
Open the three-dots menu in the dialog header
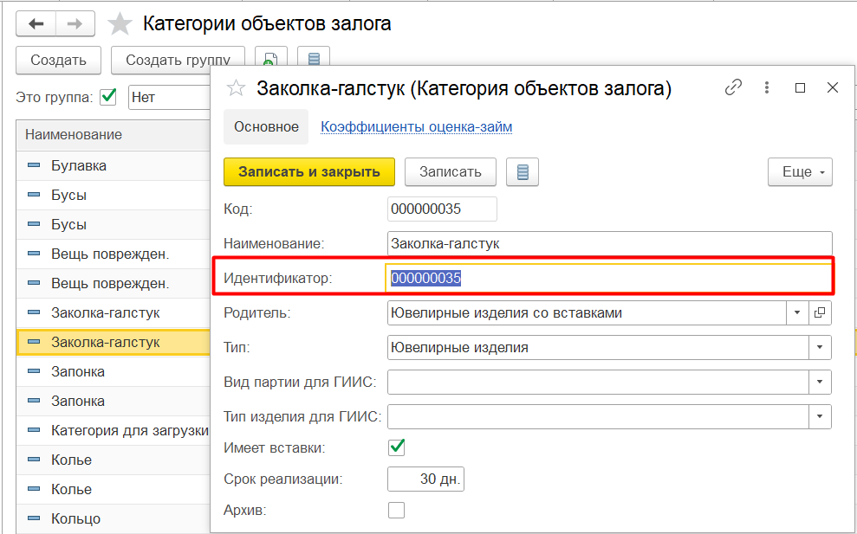click(768, 87)
